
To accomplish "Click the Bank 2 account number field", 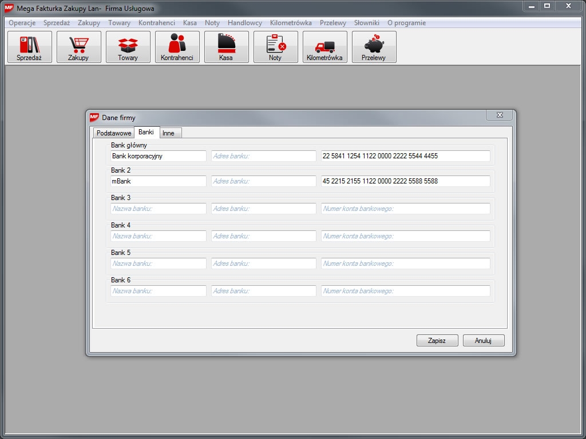I will (405, 181).
